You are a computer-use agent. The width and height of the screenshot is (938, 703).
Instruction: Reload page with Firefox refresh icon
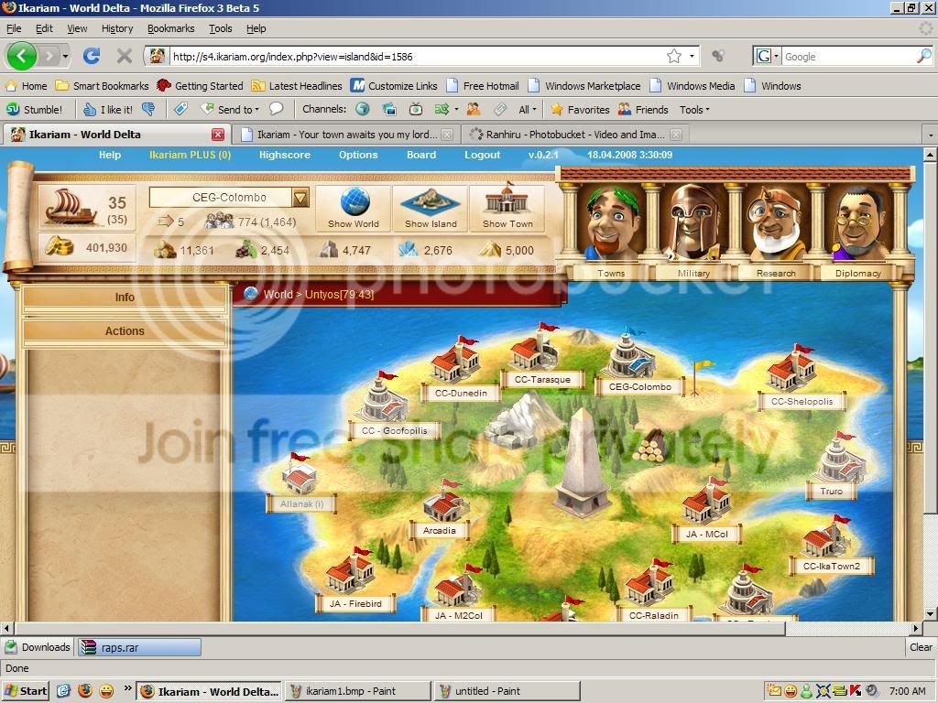[x=92, y=56]
